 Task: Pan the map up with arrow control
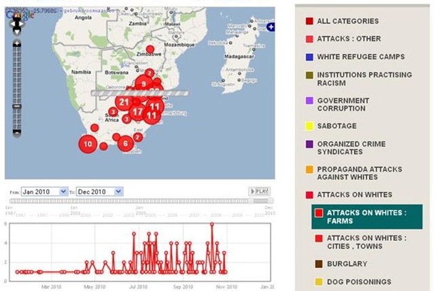pos(17,17)
